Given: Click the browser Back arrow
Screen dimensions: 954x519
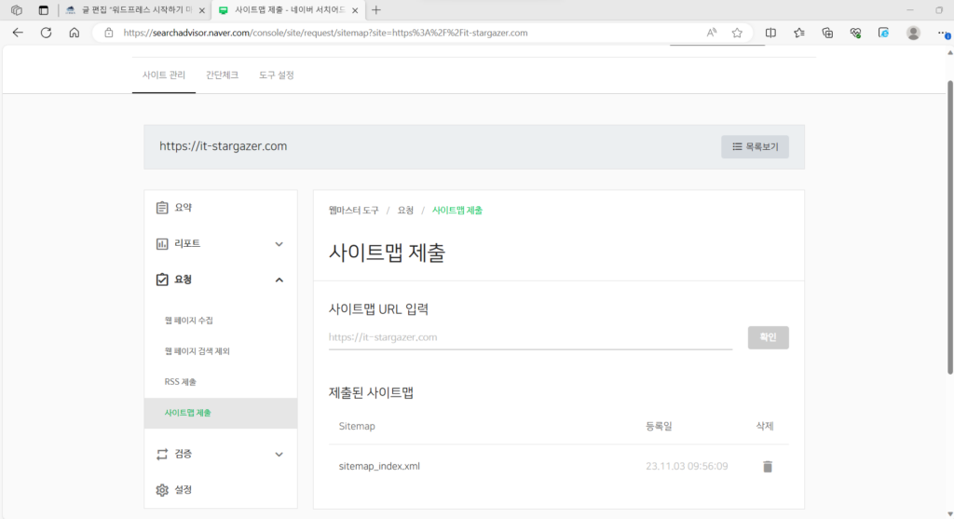Looking at the screenshot, I should [x=18, y=33].
